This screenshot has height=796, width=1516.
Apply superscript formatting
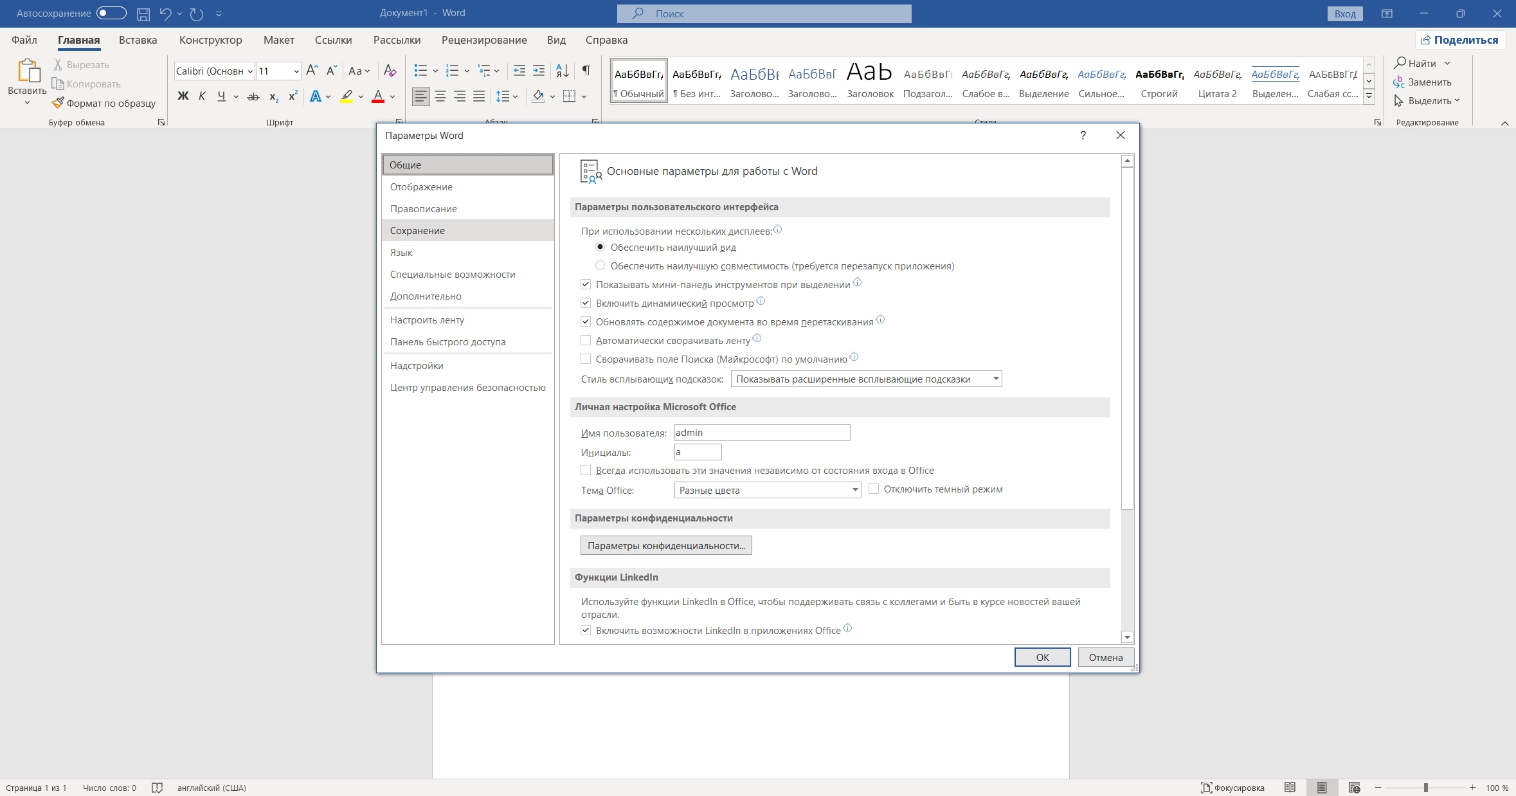click(293, 96)
